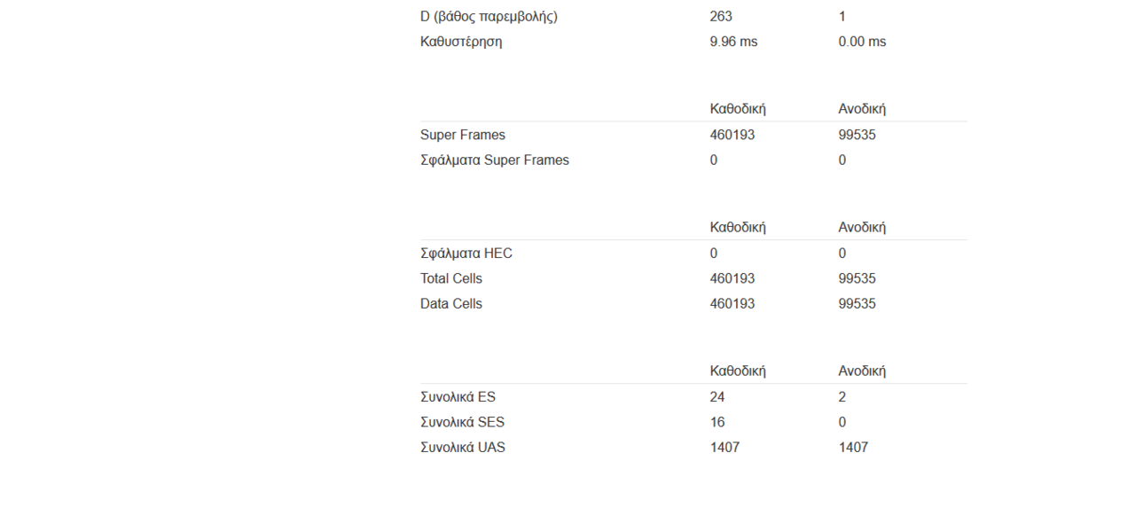
Task: Select the Super Frames downstream value 460193
Action: (x=732, y=135)
